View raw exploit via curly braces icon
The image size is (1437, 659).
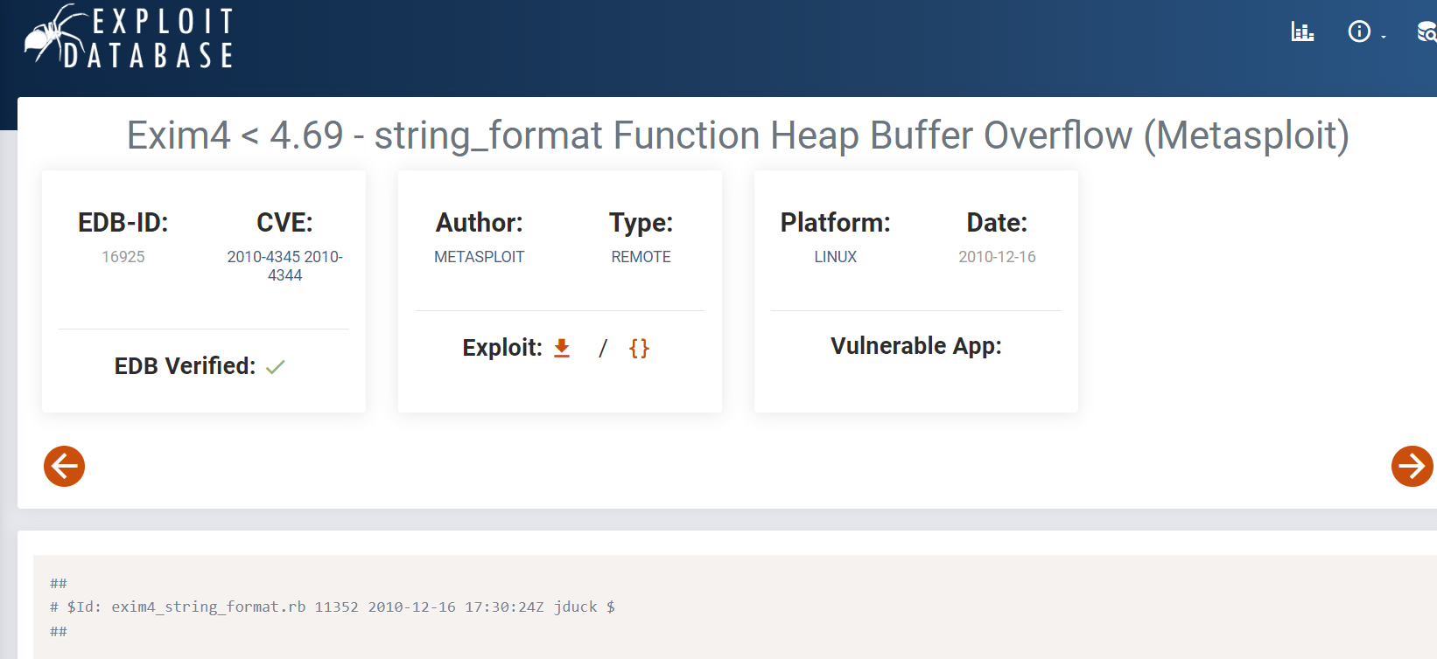click(x=639, y=348)
